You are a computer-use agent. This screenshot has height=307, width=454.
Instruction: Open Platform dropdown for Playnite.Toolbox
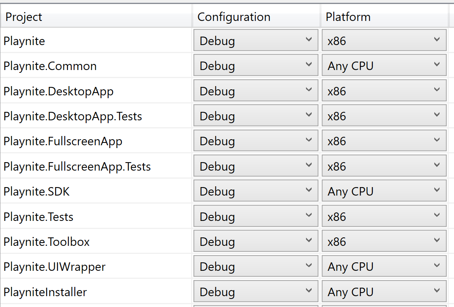coord(384,241)
